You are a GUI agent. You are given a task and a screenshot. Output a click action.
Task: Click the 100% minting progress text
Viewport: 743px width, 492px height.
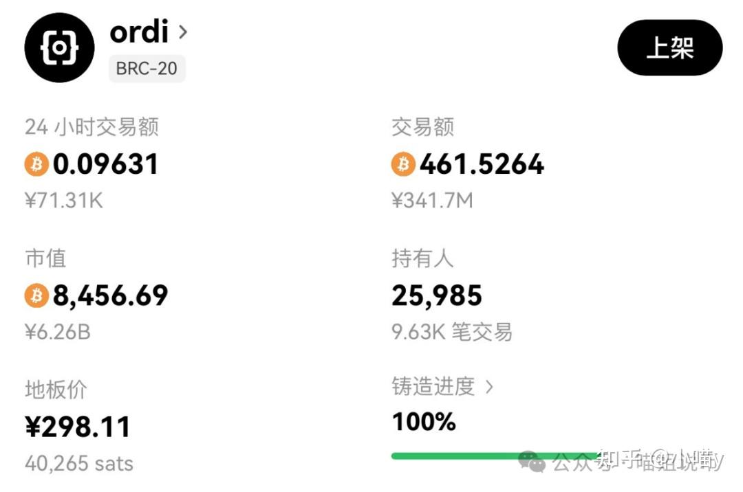pyautogui.click(x=424, y=422)
